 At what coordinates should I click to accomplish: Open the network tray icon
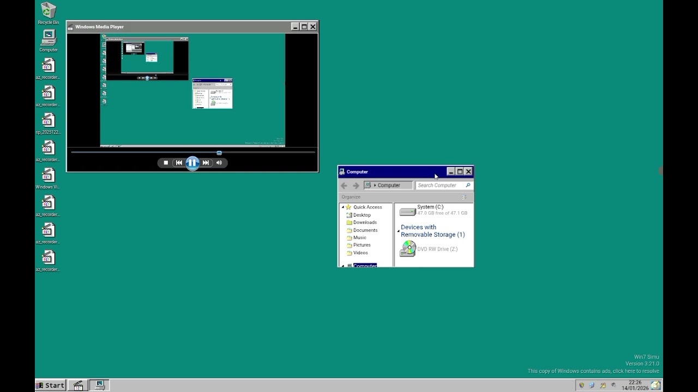(592, 385)
